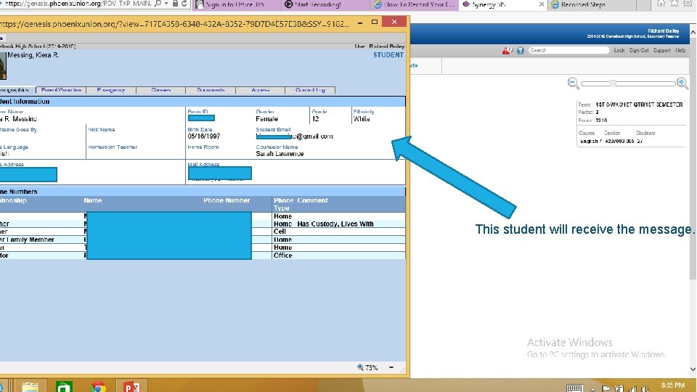This screenshot has width=697, height=392.
Task: Click the White ethnicity value
Action: pyautogui.click(x=362, y=119)
